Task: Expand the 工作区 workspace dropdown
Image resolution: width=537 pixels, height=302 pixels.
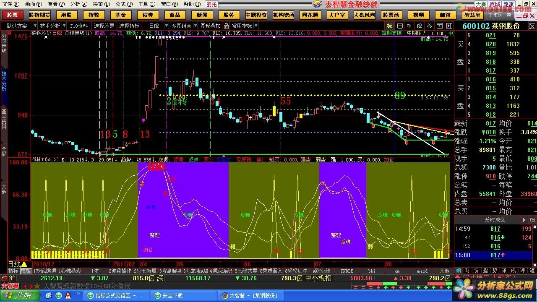Action: coord(508,15)
